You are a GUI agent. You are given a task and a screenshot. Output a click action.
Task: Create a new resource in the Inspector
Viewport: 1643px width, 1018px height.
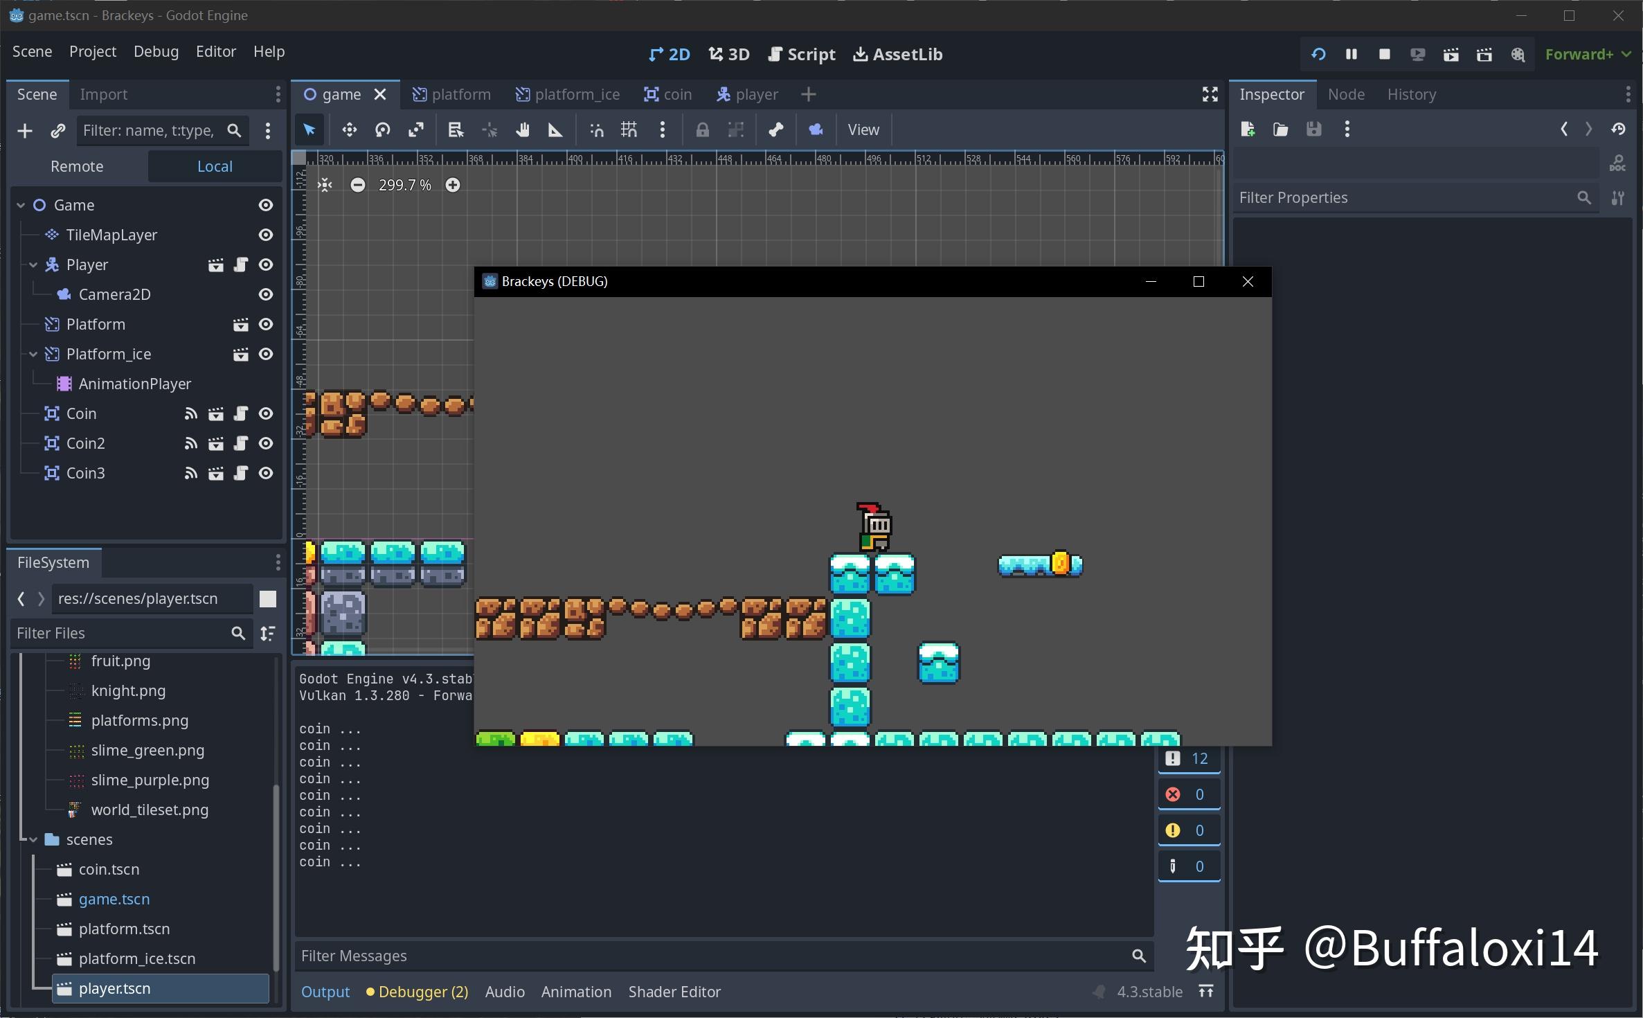point(1248,129)
